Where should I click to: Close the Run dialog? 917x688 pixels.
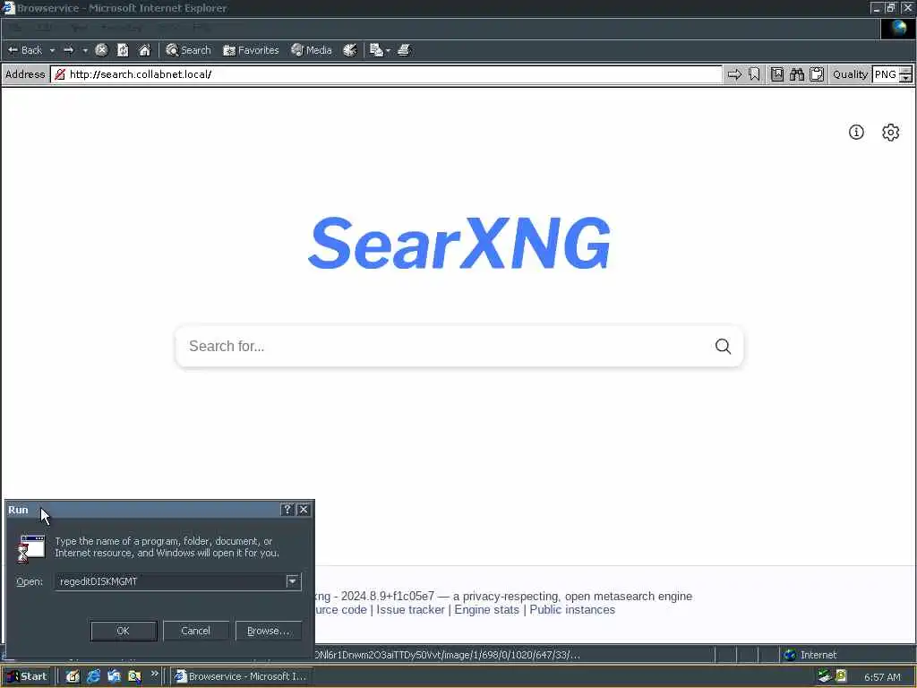[304, 510]
